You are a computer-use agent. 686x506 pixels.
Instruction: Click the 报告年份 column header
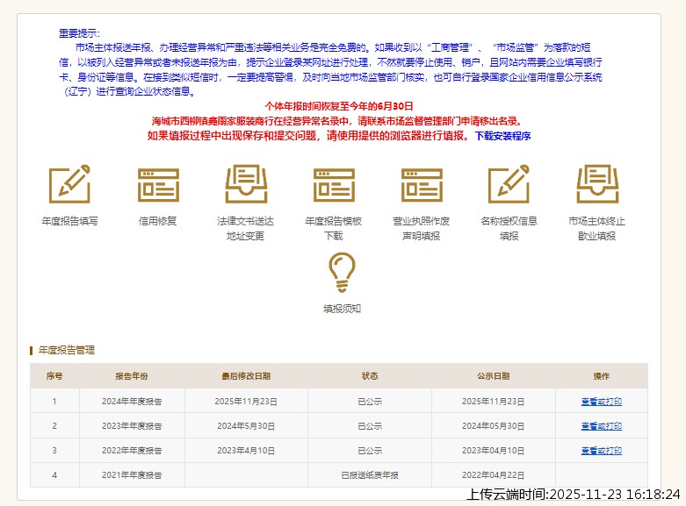(x=132, y=376)
